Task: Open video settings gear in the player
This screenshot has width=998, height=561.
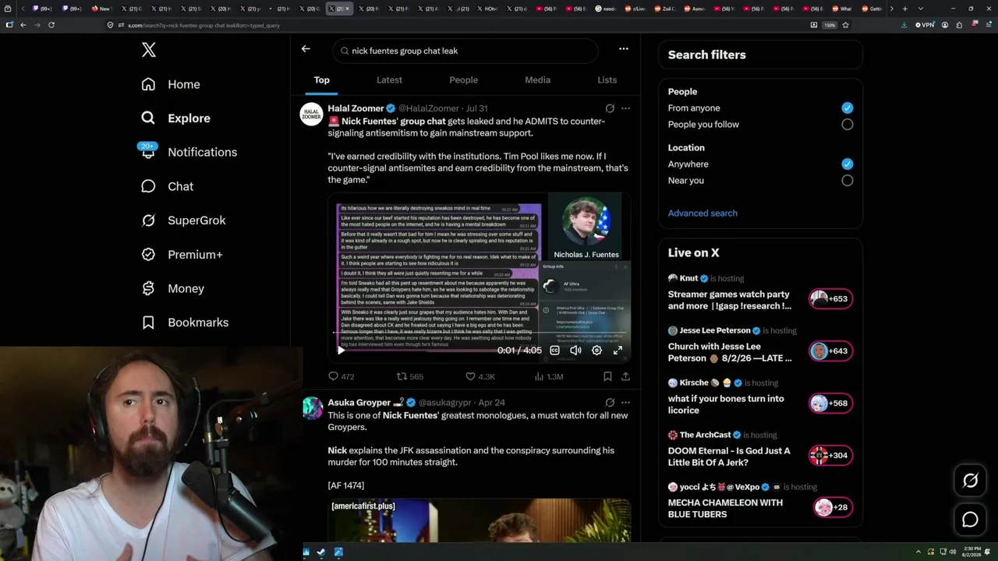Action: 596,351
